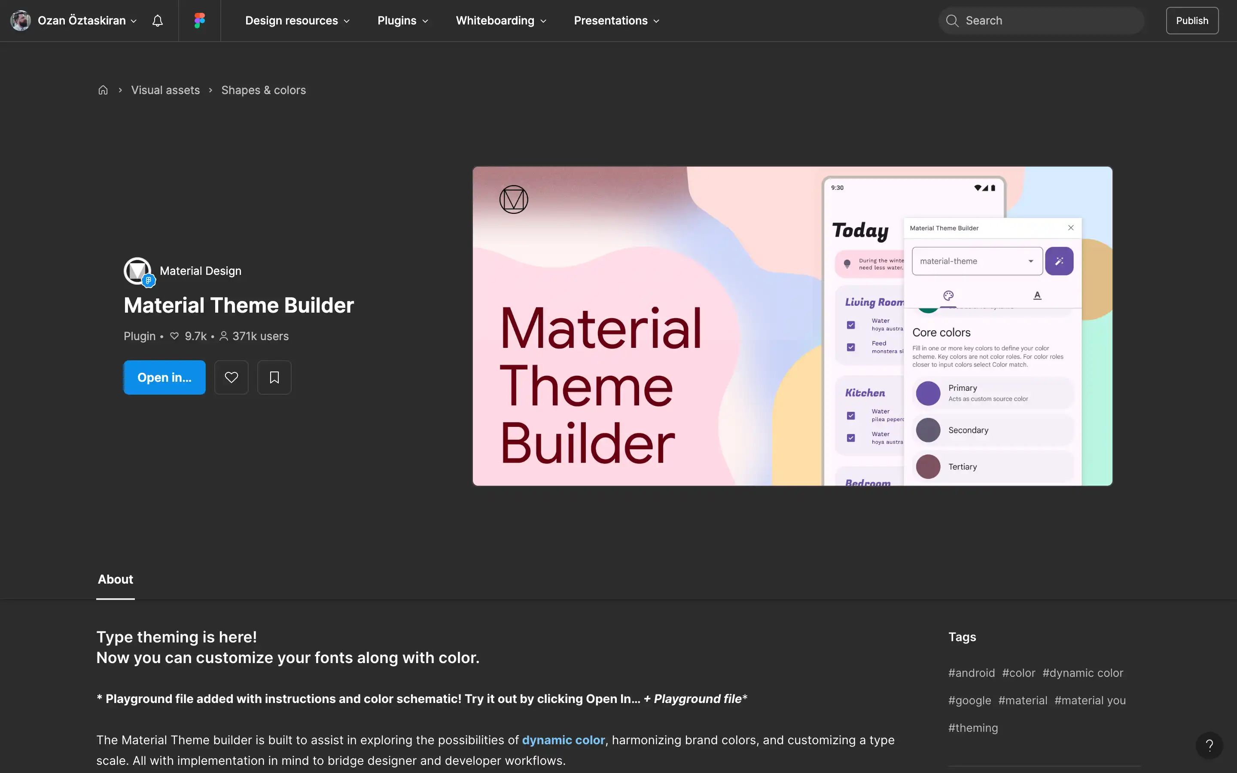The height and width of the screenshot is (773, 1237).
Task: Select the About tab
Action: tap(116, 579)
